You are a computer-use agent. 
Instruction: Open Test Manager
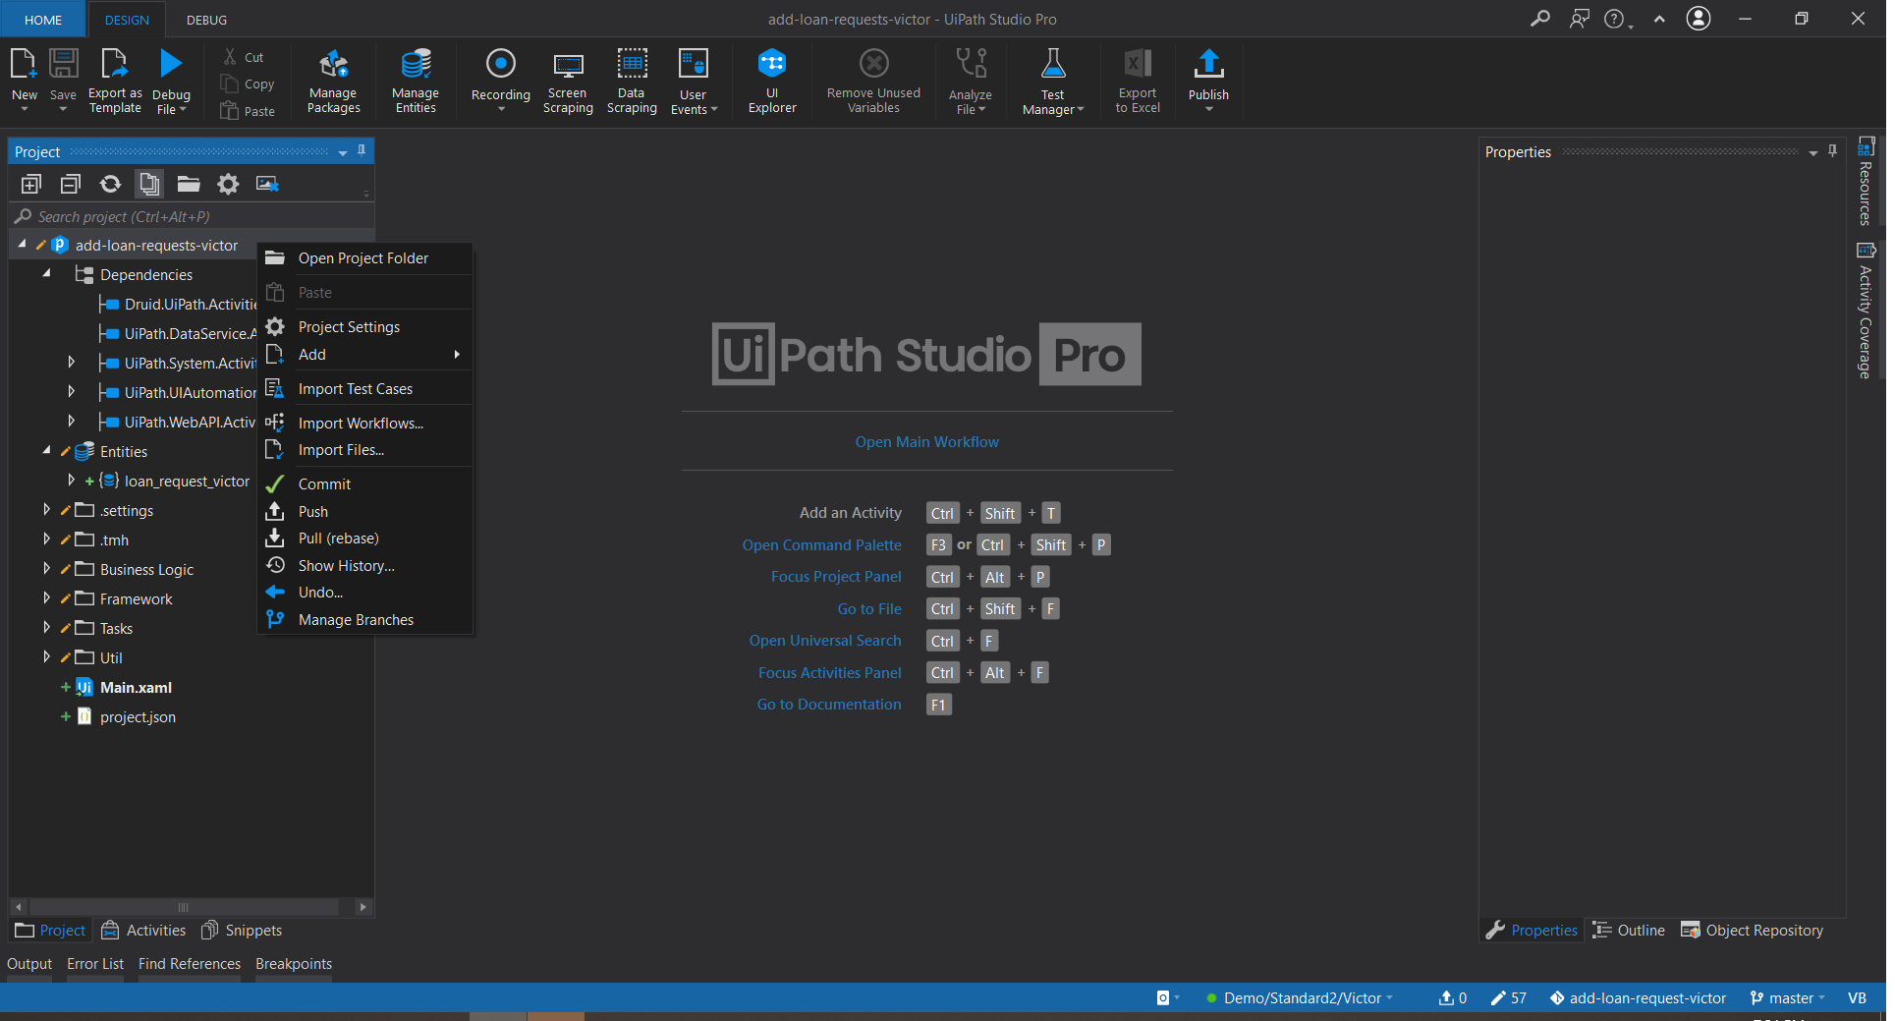pos(1052,82)
